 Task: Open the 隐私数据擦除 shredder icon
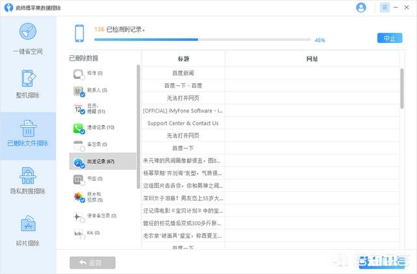point(28,176)
